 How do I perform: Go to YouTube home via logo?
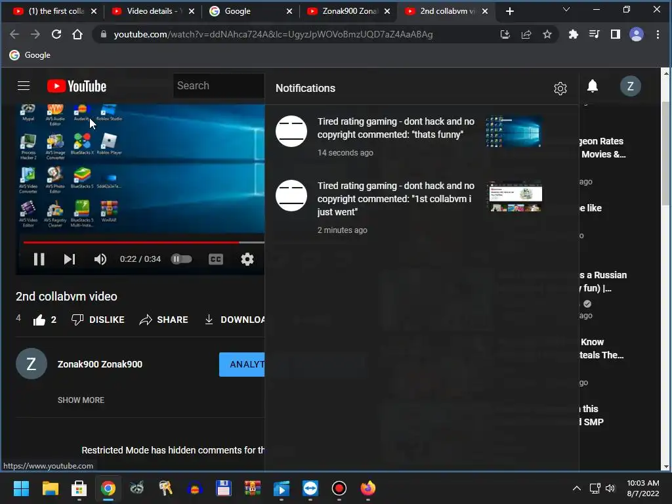click(77, 86)
